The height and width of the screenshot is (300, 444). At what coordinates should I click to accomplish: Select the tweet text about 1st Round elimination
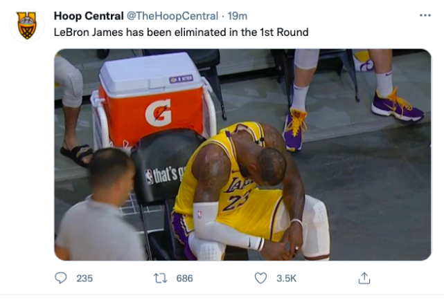pyautogui.click(x=181, y=32)
